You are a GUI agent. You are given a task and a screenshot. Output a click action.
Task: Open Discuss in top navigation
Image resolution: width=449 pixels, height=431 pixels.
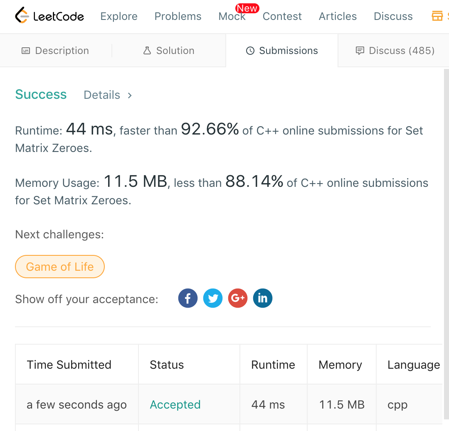point(393,16)
